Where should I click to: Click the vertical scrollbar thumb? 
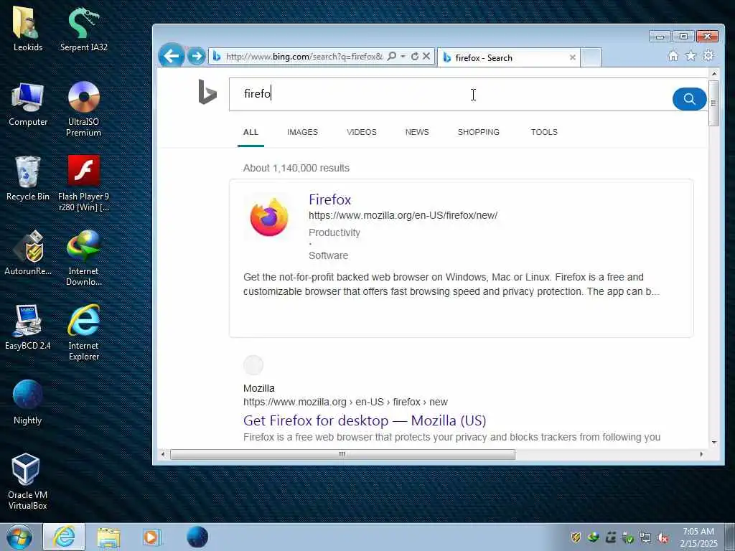714,103
